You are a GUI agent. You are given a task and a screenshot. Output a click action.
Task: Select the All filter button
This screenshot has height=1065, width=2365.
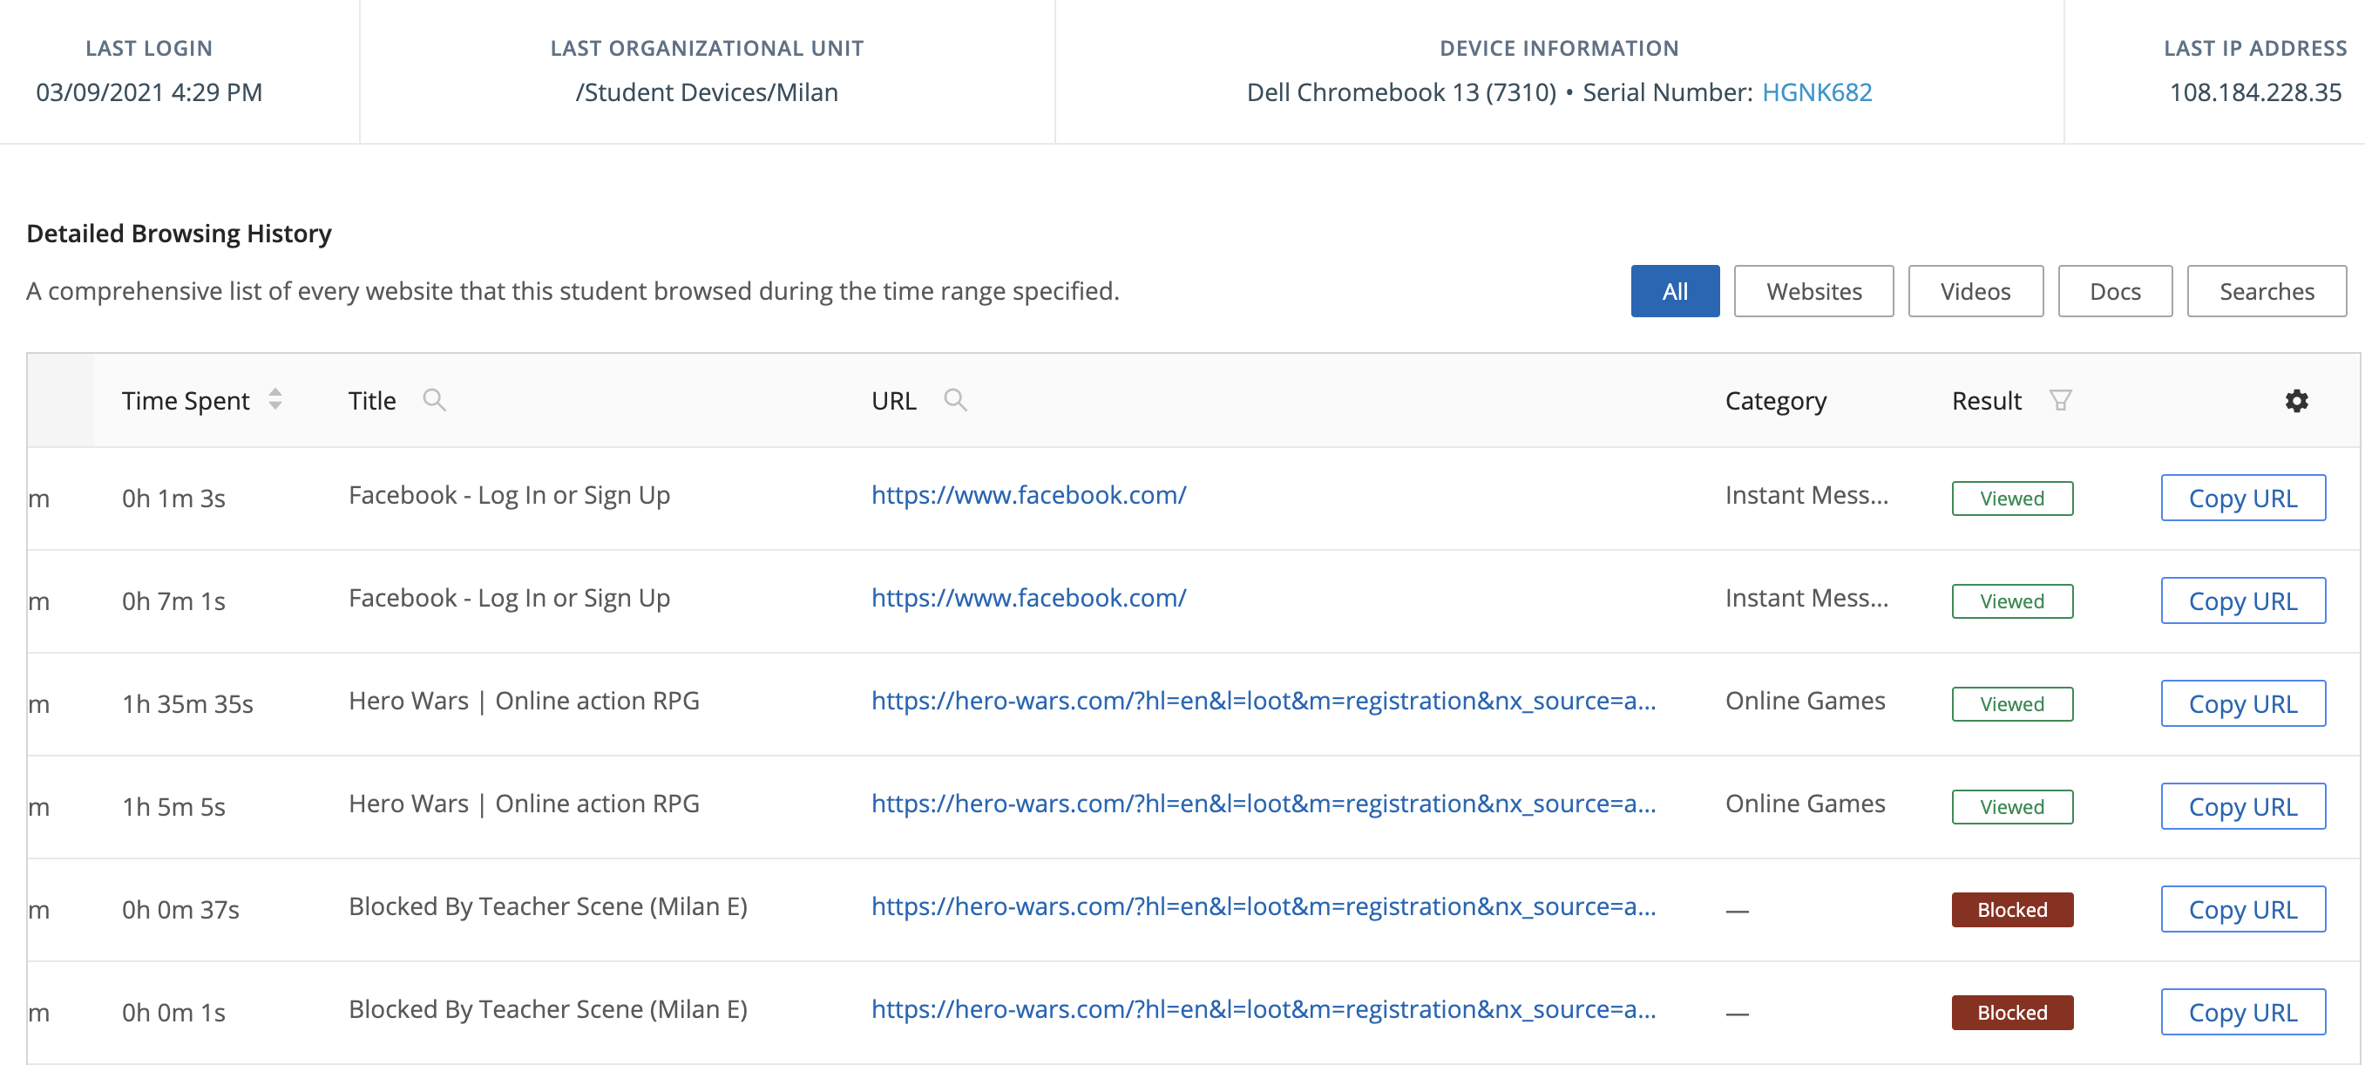tap(1674, 291)
